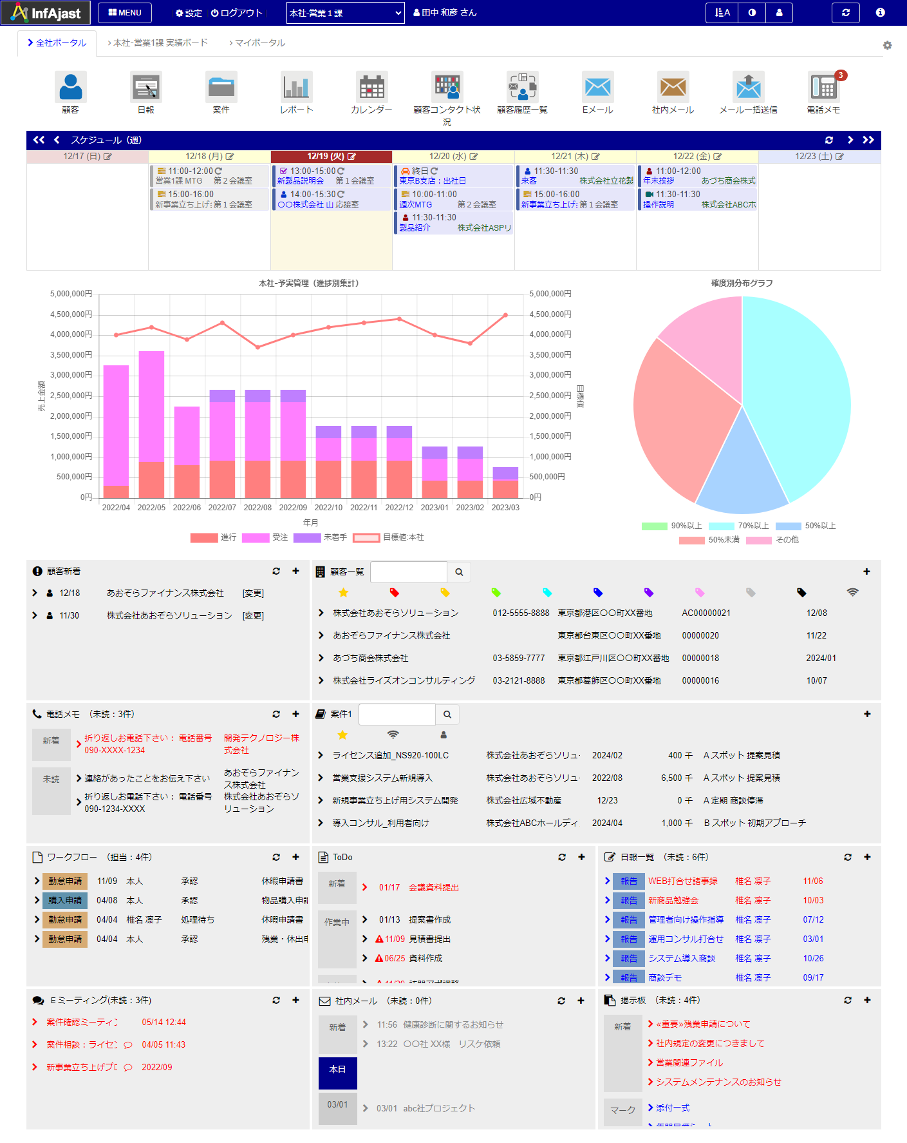
Task: Toggle the 進行 series in chart legend
Action: tap(214, 537)
